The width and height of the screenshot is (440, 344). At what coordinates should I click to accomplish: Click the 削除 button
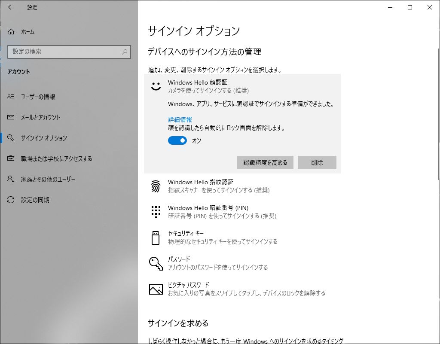tap(317, 163)
